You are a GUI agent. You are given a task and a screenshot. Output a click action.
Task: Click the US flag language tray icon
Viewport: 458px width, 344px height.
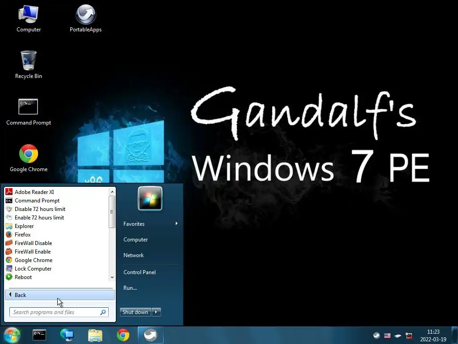pyautogui.click(x=387, y=335)
